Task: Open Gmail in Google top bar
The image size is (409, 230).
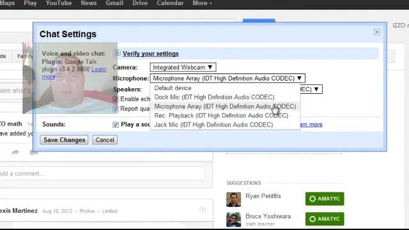Action: point(114,3)
